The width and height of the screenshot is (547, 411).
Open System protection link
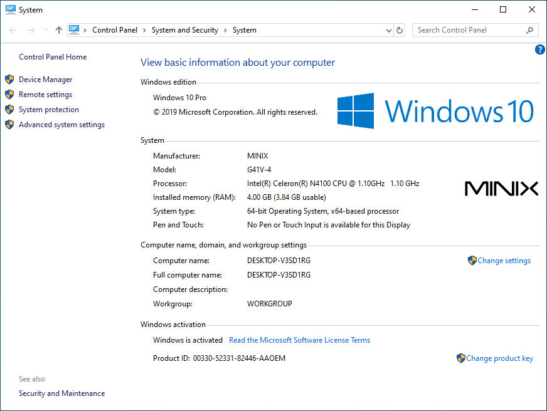point(49,110)
